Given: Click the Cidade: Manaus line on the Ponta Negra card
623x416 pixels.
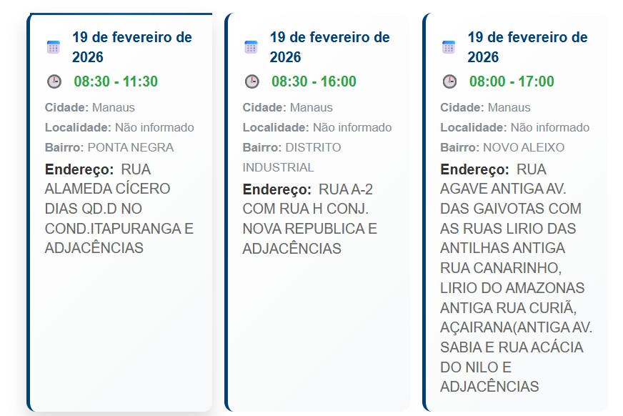Looking at the screenshot, I should tap(90, 108).
